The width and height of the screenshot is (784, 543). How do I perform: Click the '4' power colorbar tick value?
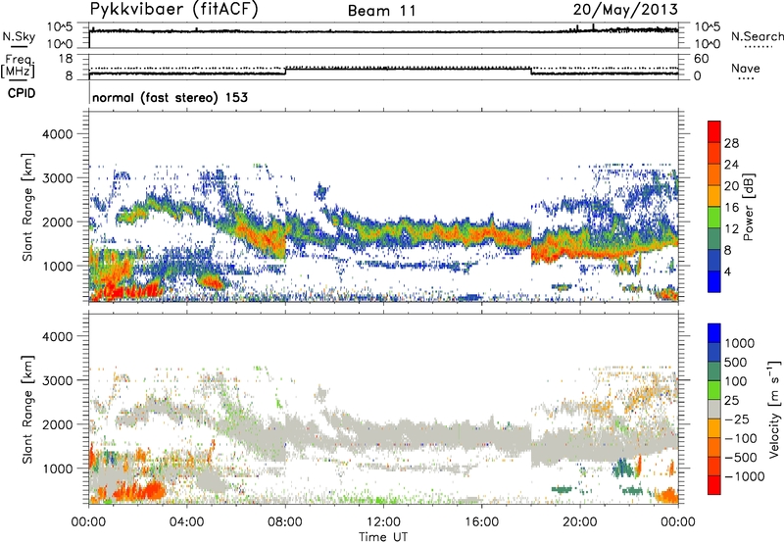(728, 271)
